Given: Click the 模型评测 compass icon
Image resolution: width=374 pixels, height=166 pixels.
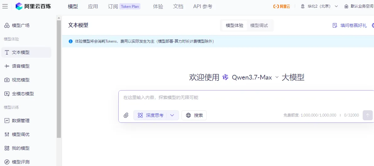Looking at the screenshot, I should pyautogui.click(x=7, y=162).
